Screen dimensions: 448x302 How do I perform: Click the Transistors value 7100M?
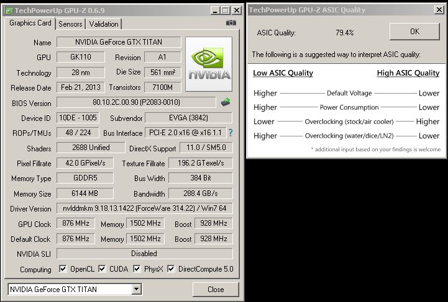tap(163, 87)
